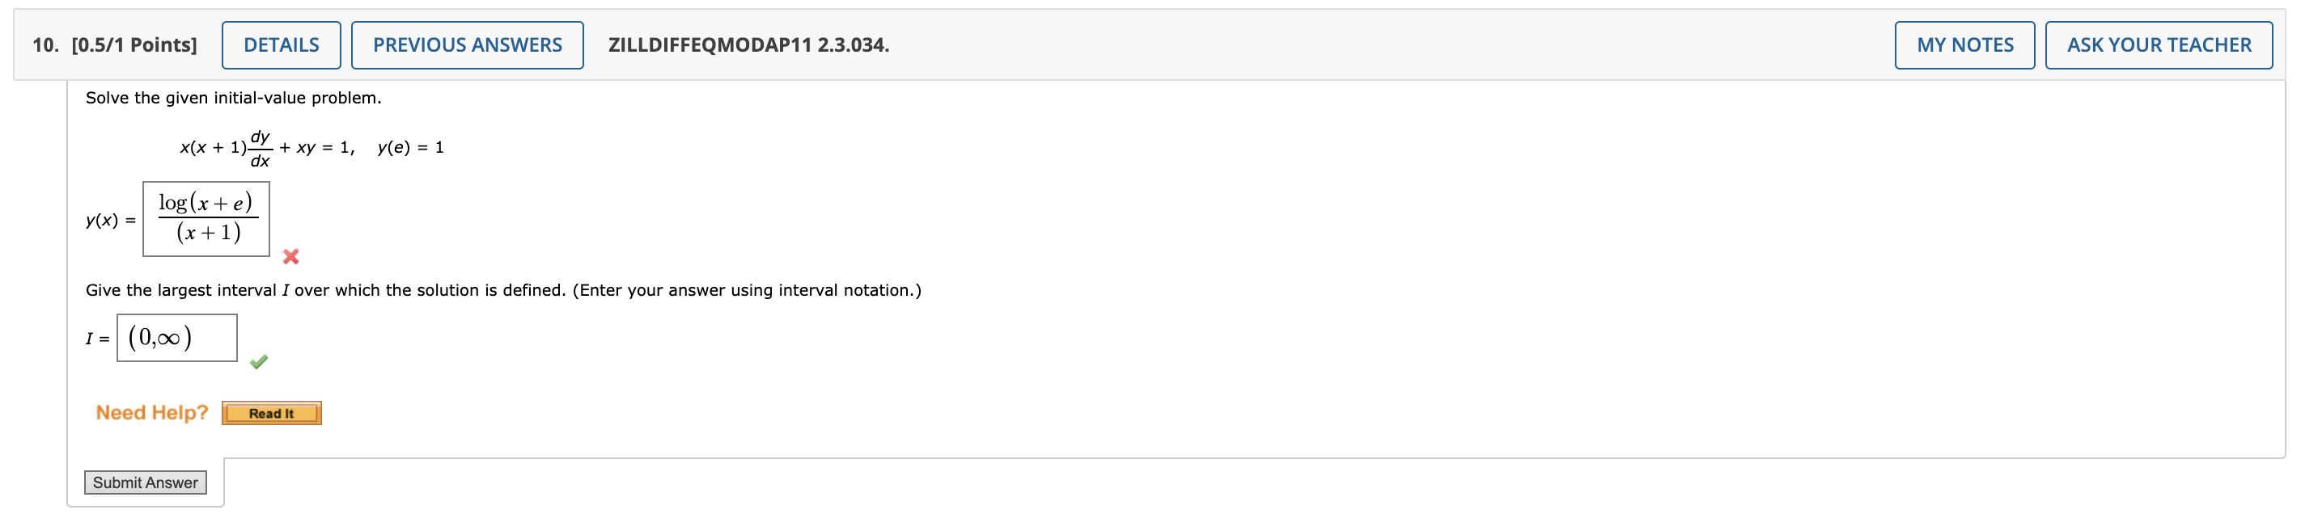Click the interval notation instruction text
Screen dimensions: 2301x514
[503, 289]
